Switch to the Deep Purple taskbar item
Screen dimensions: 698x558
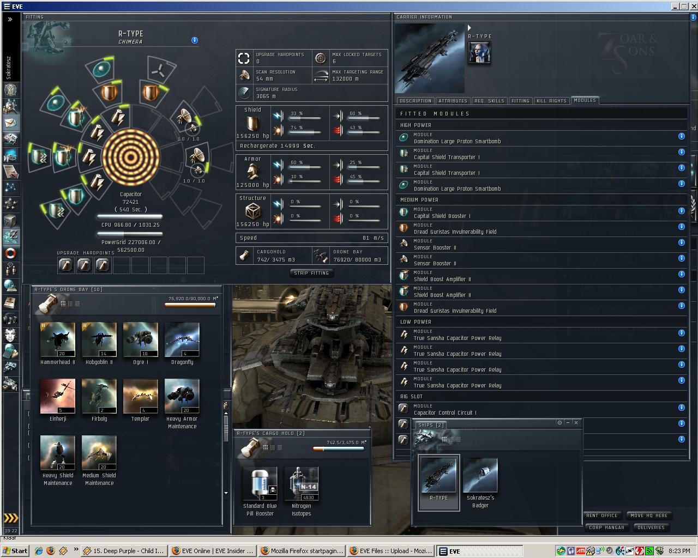point(124,551)
